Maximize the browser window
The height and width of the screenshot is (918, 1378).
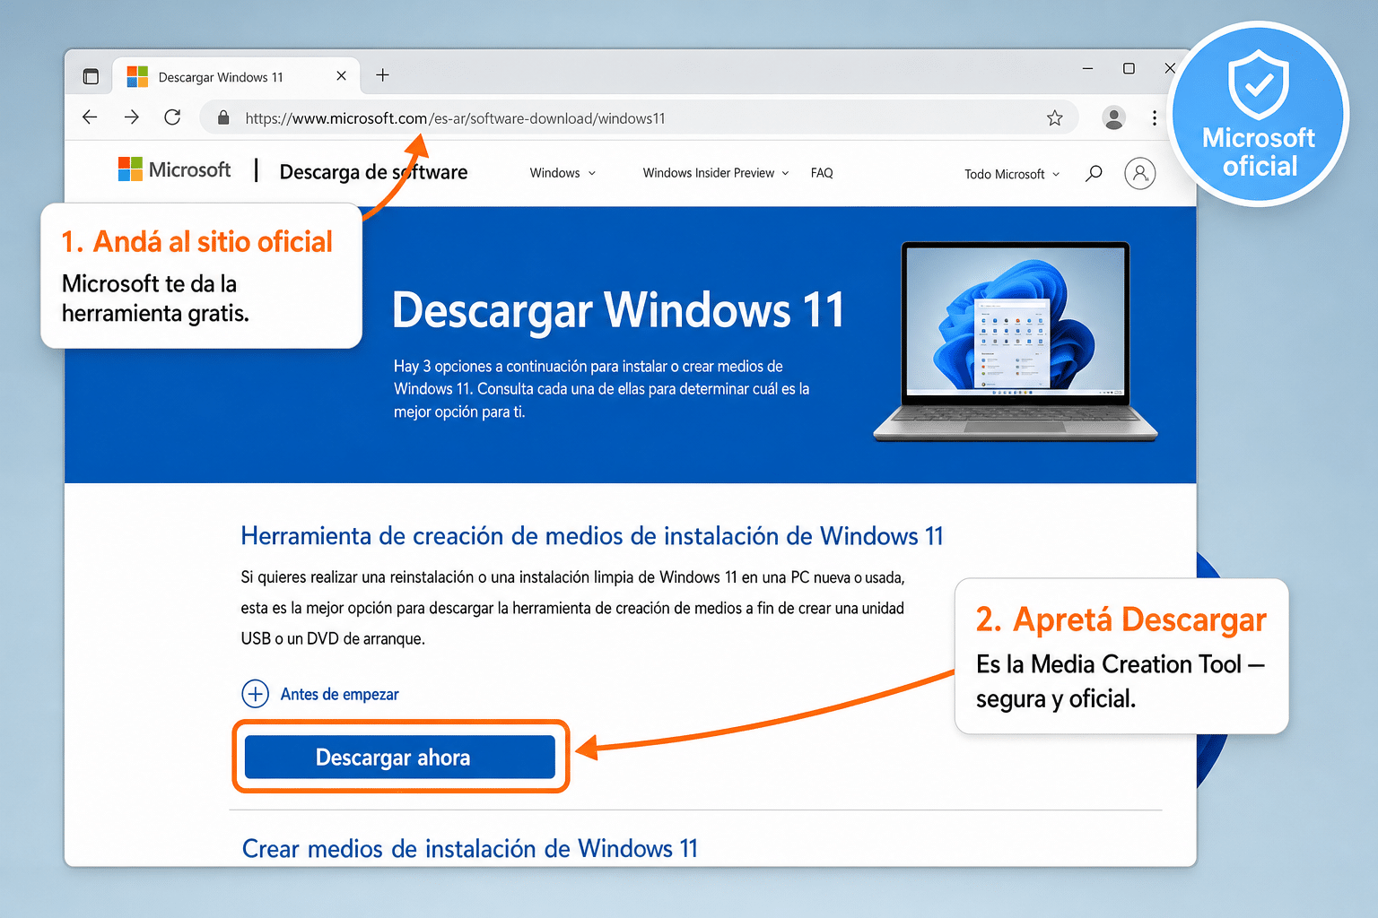pos(1129,68)
